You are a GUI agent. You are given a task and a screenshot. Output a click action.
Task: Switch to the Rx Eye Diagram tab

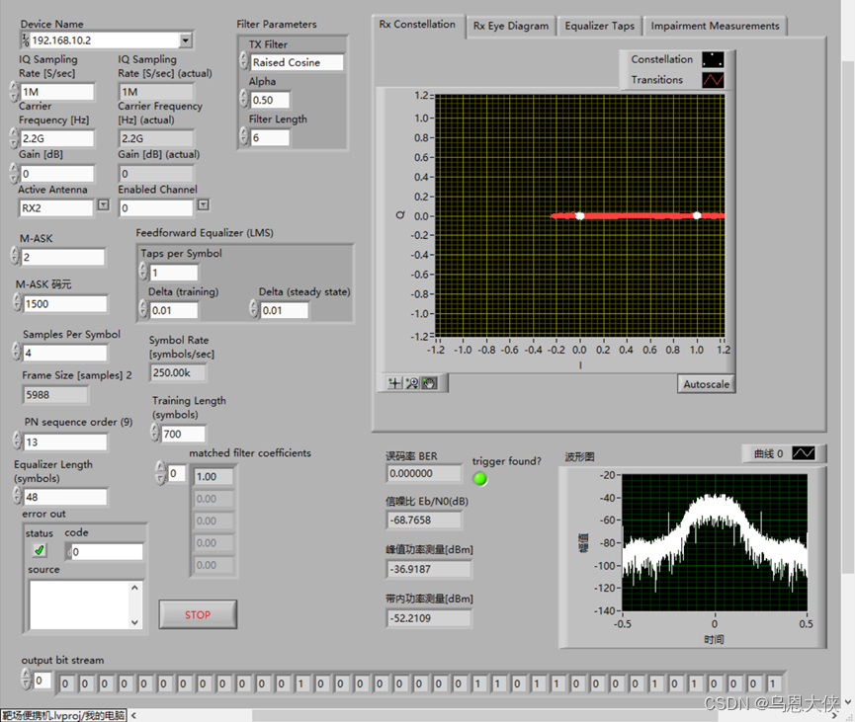tap(510, 27)
